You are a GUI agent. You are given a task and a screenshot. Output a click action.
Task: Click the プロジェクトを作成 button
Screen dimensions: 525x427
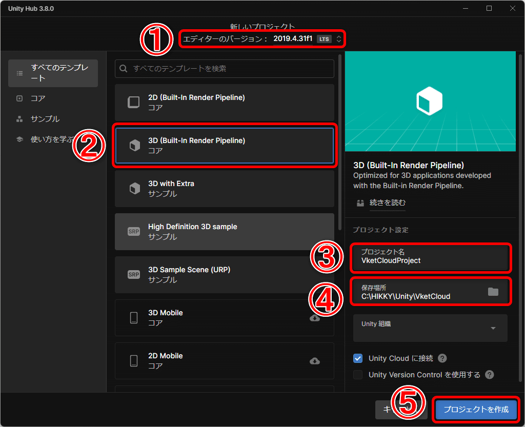(x=476, y=409)
